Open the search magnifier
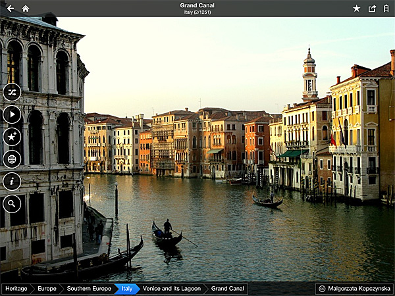 coord(12,204)
